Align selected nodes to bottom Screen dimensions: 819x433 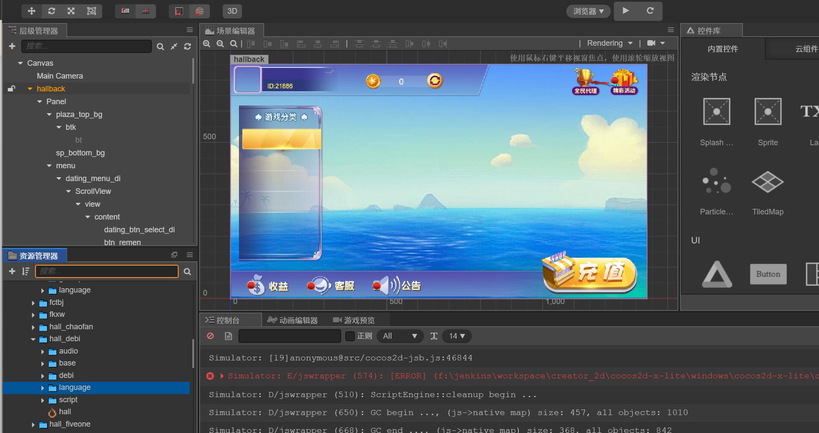(x=284, y=44)
